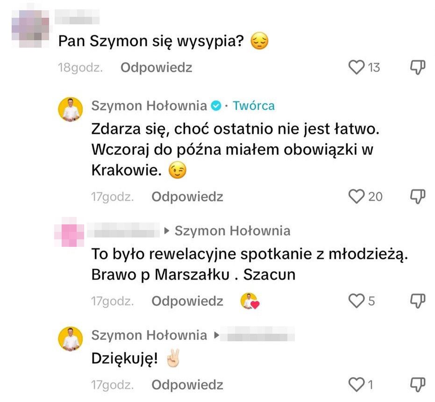The image size is (435, 402).
Task: Dislike the 'Pan Szymon się wysypia?' comment
Action: [x=417, y=68]
